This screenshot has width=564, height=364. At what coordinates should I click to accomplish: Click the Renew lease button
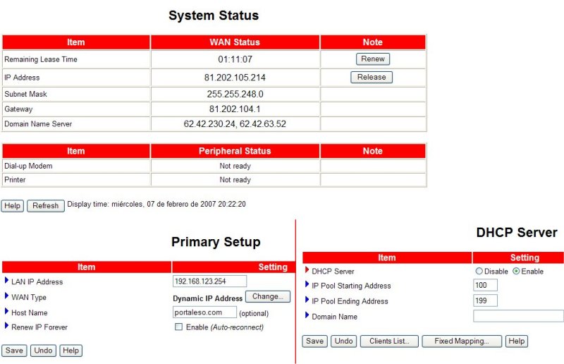click(x=373, y=59)
